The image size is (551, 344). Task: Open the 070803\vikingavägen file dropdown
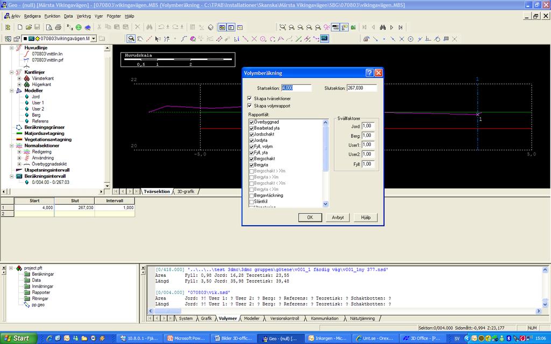tap(94, 39)
